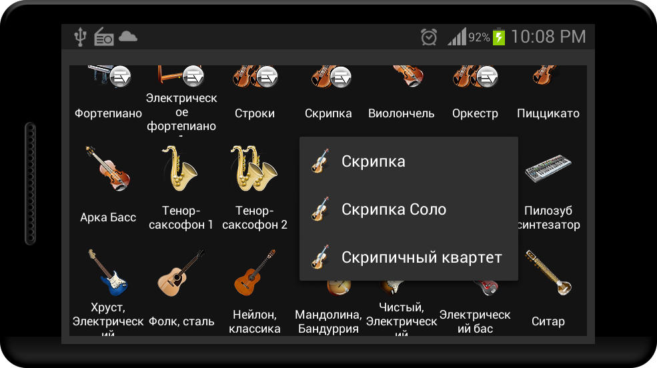This screenshot has width=657, height=368.
Task: Choose Скрипичный квартет from the popup menu
Action: 408,257
